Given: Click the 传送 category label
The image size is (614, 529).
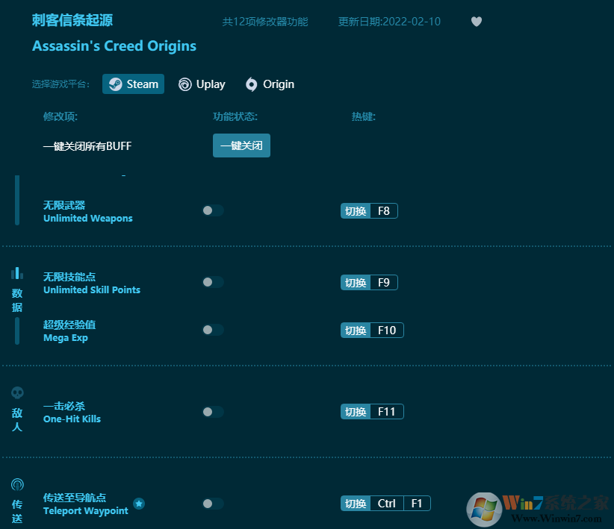Looking at the screenshot, I should tap(17, 511).
